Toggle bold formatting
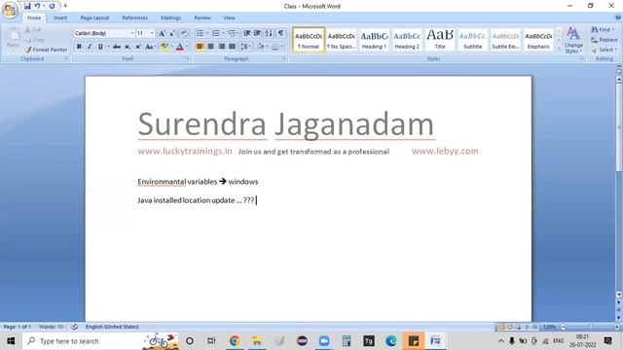623x350 pixels. tap(79, 47)
